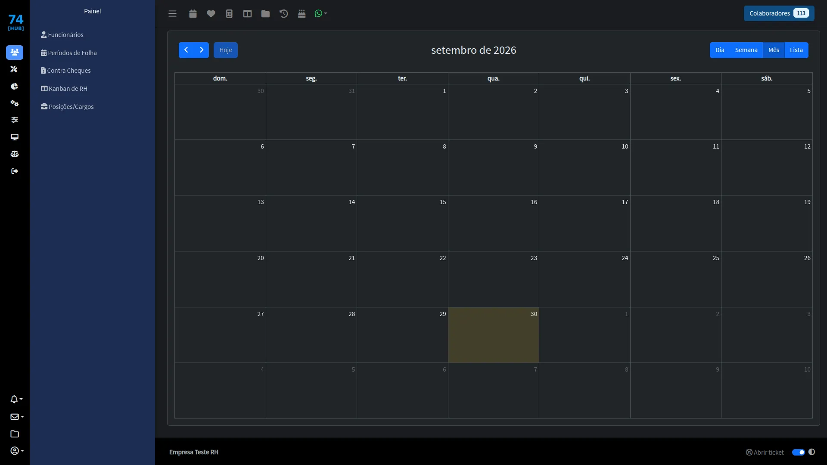Open the sliders sidebar icon
This screenshot has height=465, width=827.
pyautogui.click(x=14, y=120)
